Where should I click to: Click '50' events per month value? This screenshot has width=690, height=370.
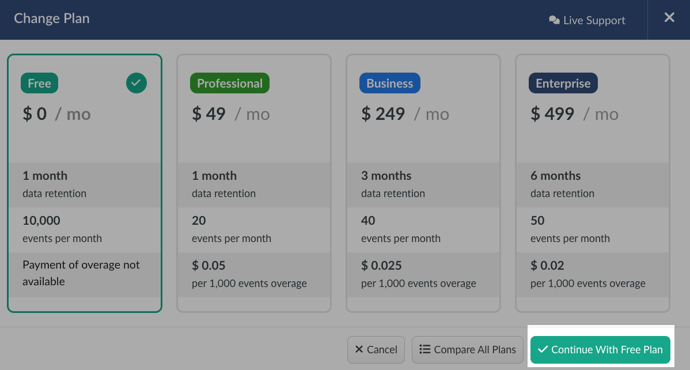point(538,221)
